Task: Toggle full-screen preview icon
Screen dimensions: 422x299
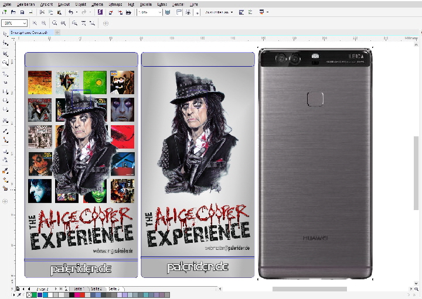Action: pos(168,12)
